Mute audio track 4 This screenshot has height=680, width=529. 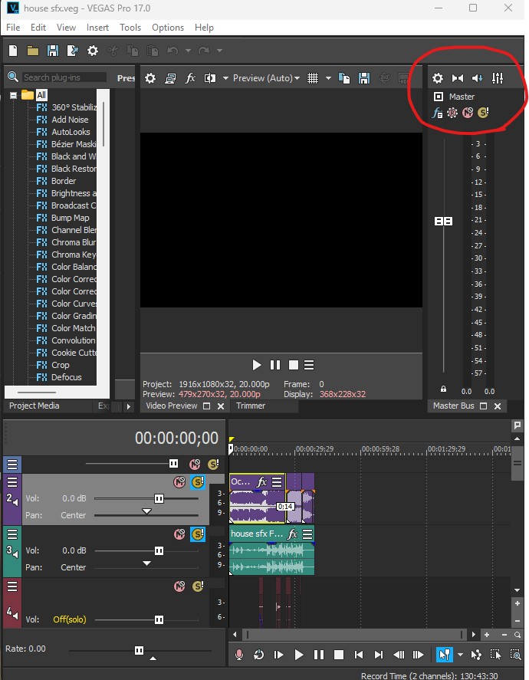point(179,586)
